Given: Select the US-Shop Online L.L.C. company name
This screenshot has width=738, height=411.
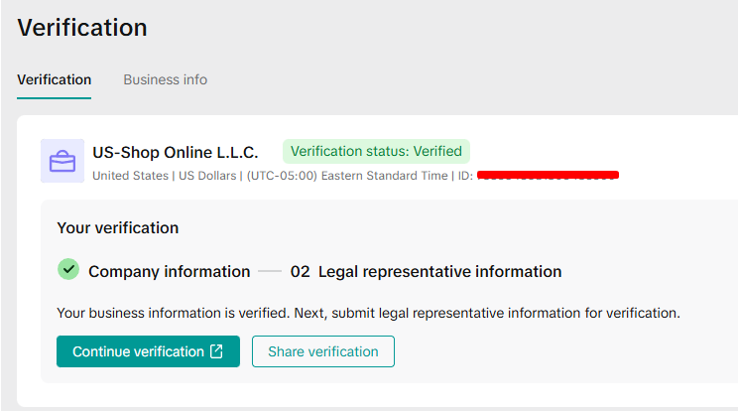Looking at the screenshot, I should tap(175, 153).
